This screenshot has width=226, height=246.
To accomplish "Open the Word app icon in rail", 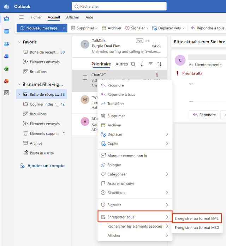I will (6, 56).
